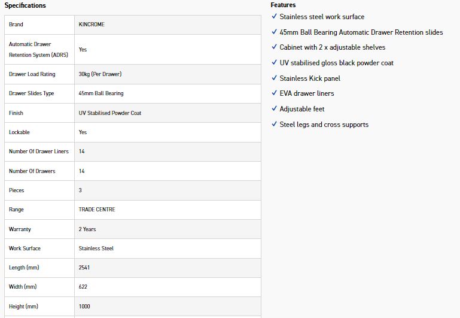This screenshot has height=318, width=460.
Task: Click the Work Surface row label
Action: 25,249
